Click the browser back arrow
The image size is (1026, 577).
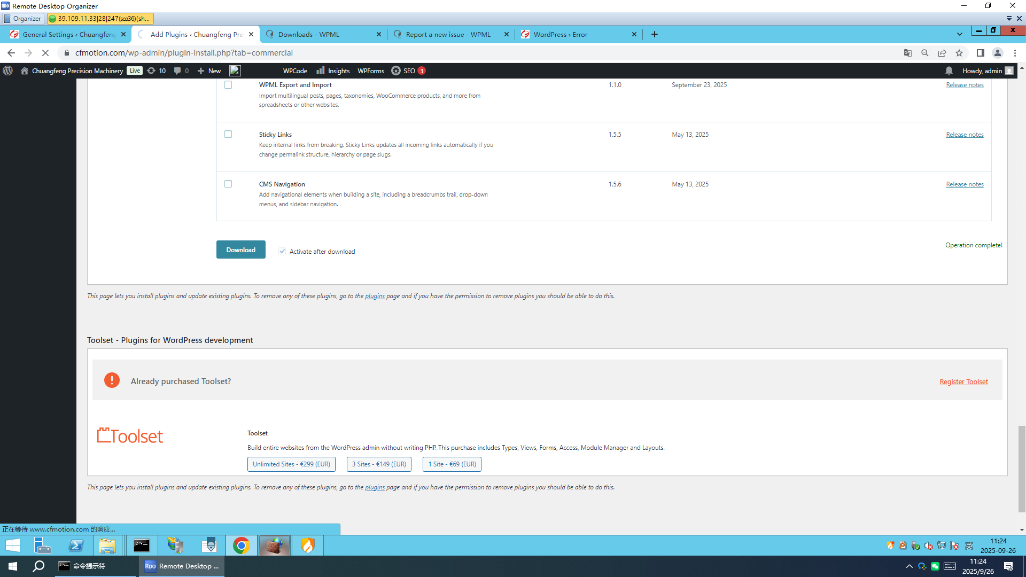(x=11, y=53)
